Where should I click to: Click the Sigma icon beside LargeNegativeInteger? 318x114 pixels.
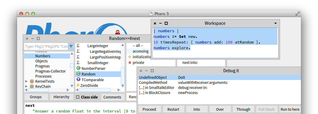pyautogui.click(x=78, y=51)
